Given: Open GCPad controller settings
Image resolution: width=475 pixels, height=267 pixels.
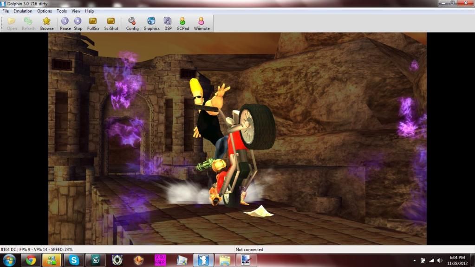Looking at the screenshot, I should pyautogui.click(x=182, y=24).
